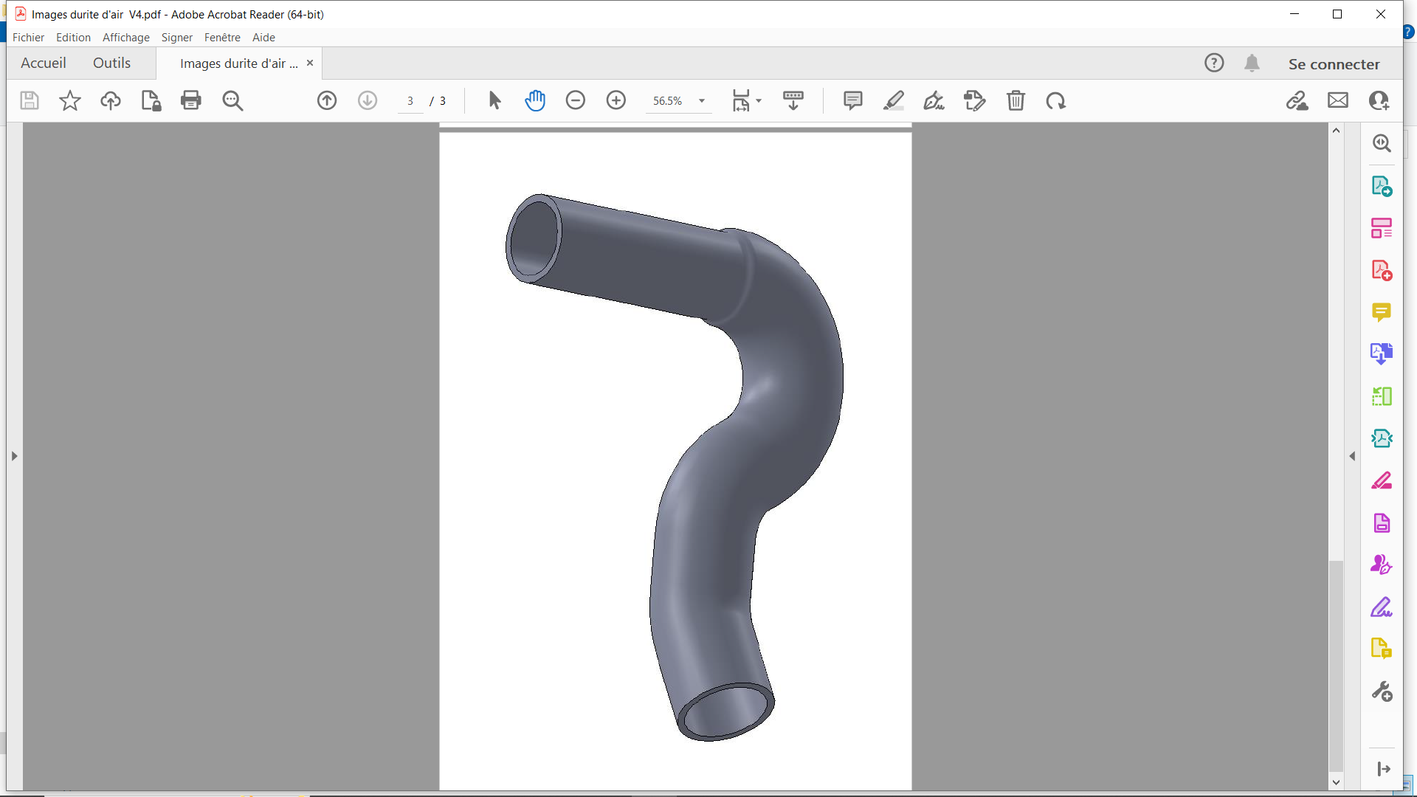
Task: Send file by email envelope icon
Action: [1338, 100]
